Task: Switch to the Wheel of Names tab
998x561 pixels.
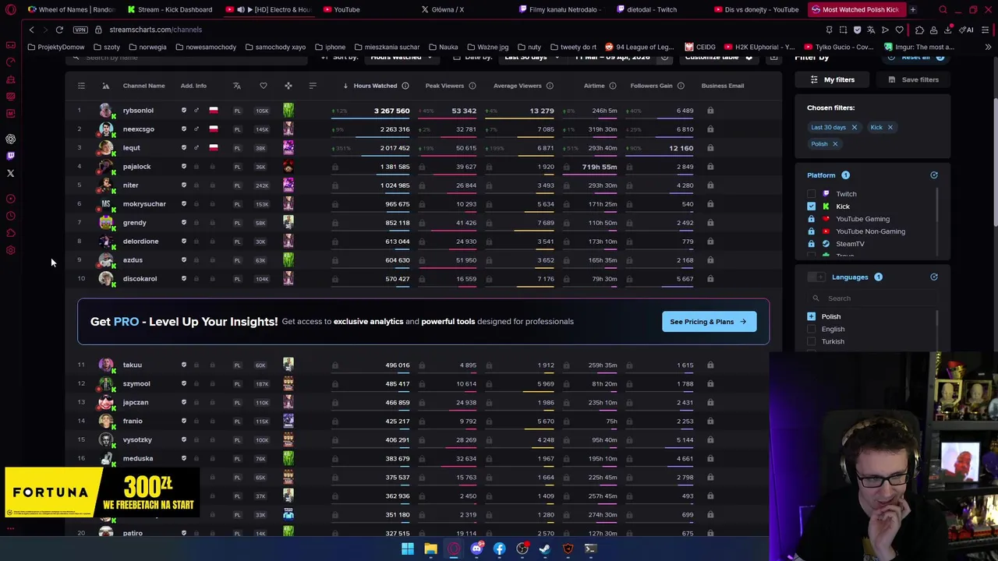Action: click(71, 9)
